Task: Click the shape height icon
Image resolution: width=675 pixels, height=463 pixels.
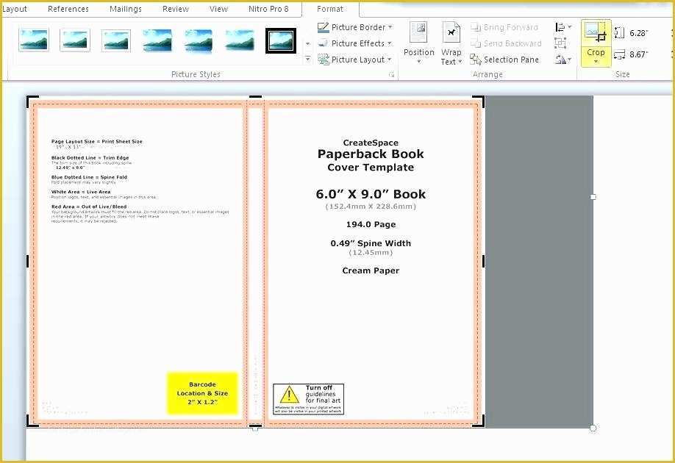Action: 619,32
